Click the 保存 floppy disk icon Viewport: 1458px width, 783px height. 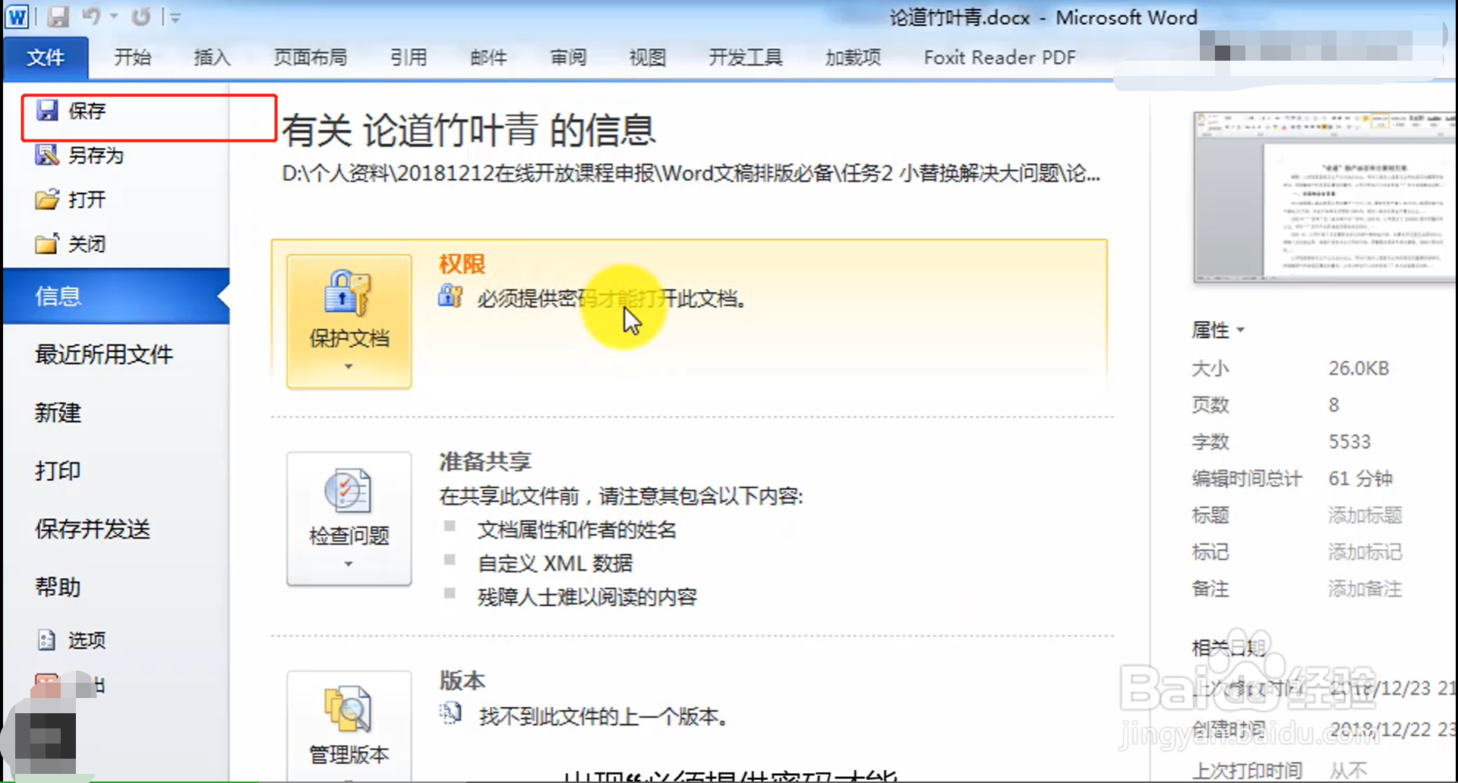click(47, 111)
